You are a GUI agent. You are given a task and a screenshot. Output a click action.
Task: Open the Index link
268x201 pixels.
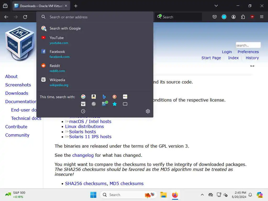coord(233,58)
